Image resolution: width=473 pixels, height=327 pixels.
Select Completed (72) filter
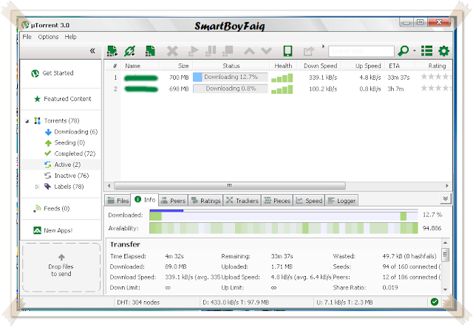pyautogui.click(x=70, y=154)
